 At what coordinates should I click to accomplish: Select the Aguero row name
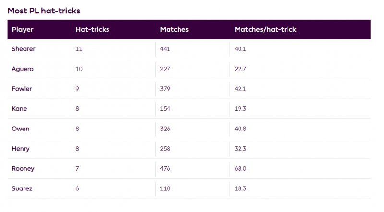click(23, 69)
